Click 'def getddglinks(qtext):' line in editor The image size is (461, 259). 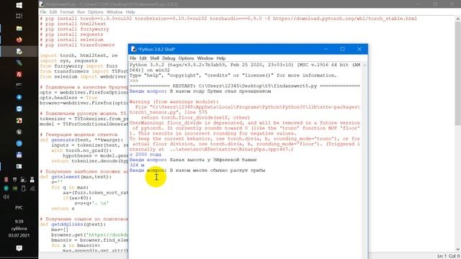(73, 224)
